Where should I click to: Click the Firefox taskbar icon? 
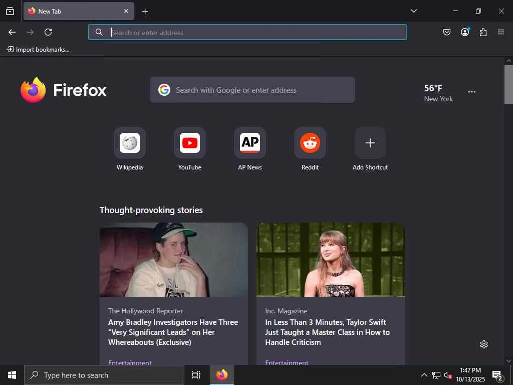point(222,375)
